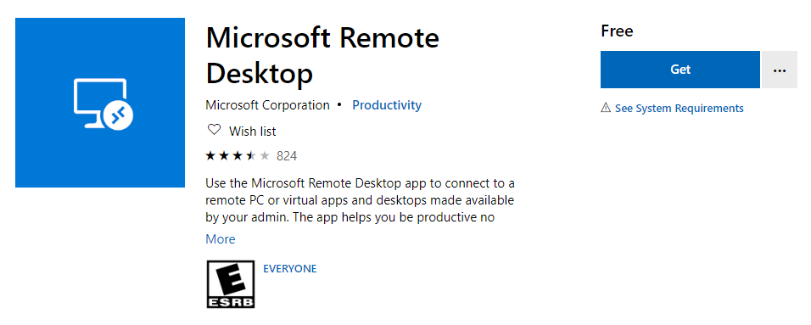Click the ESRB E rating icon

coord(231,284)
